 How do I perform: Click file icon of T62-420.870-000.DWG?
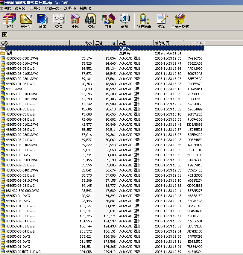coord(2,191)
